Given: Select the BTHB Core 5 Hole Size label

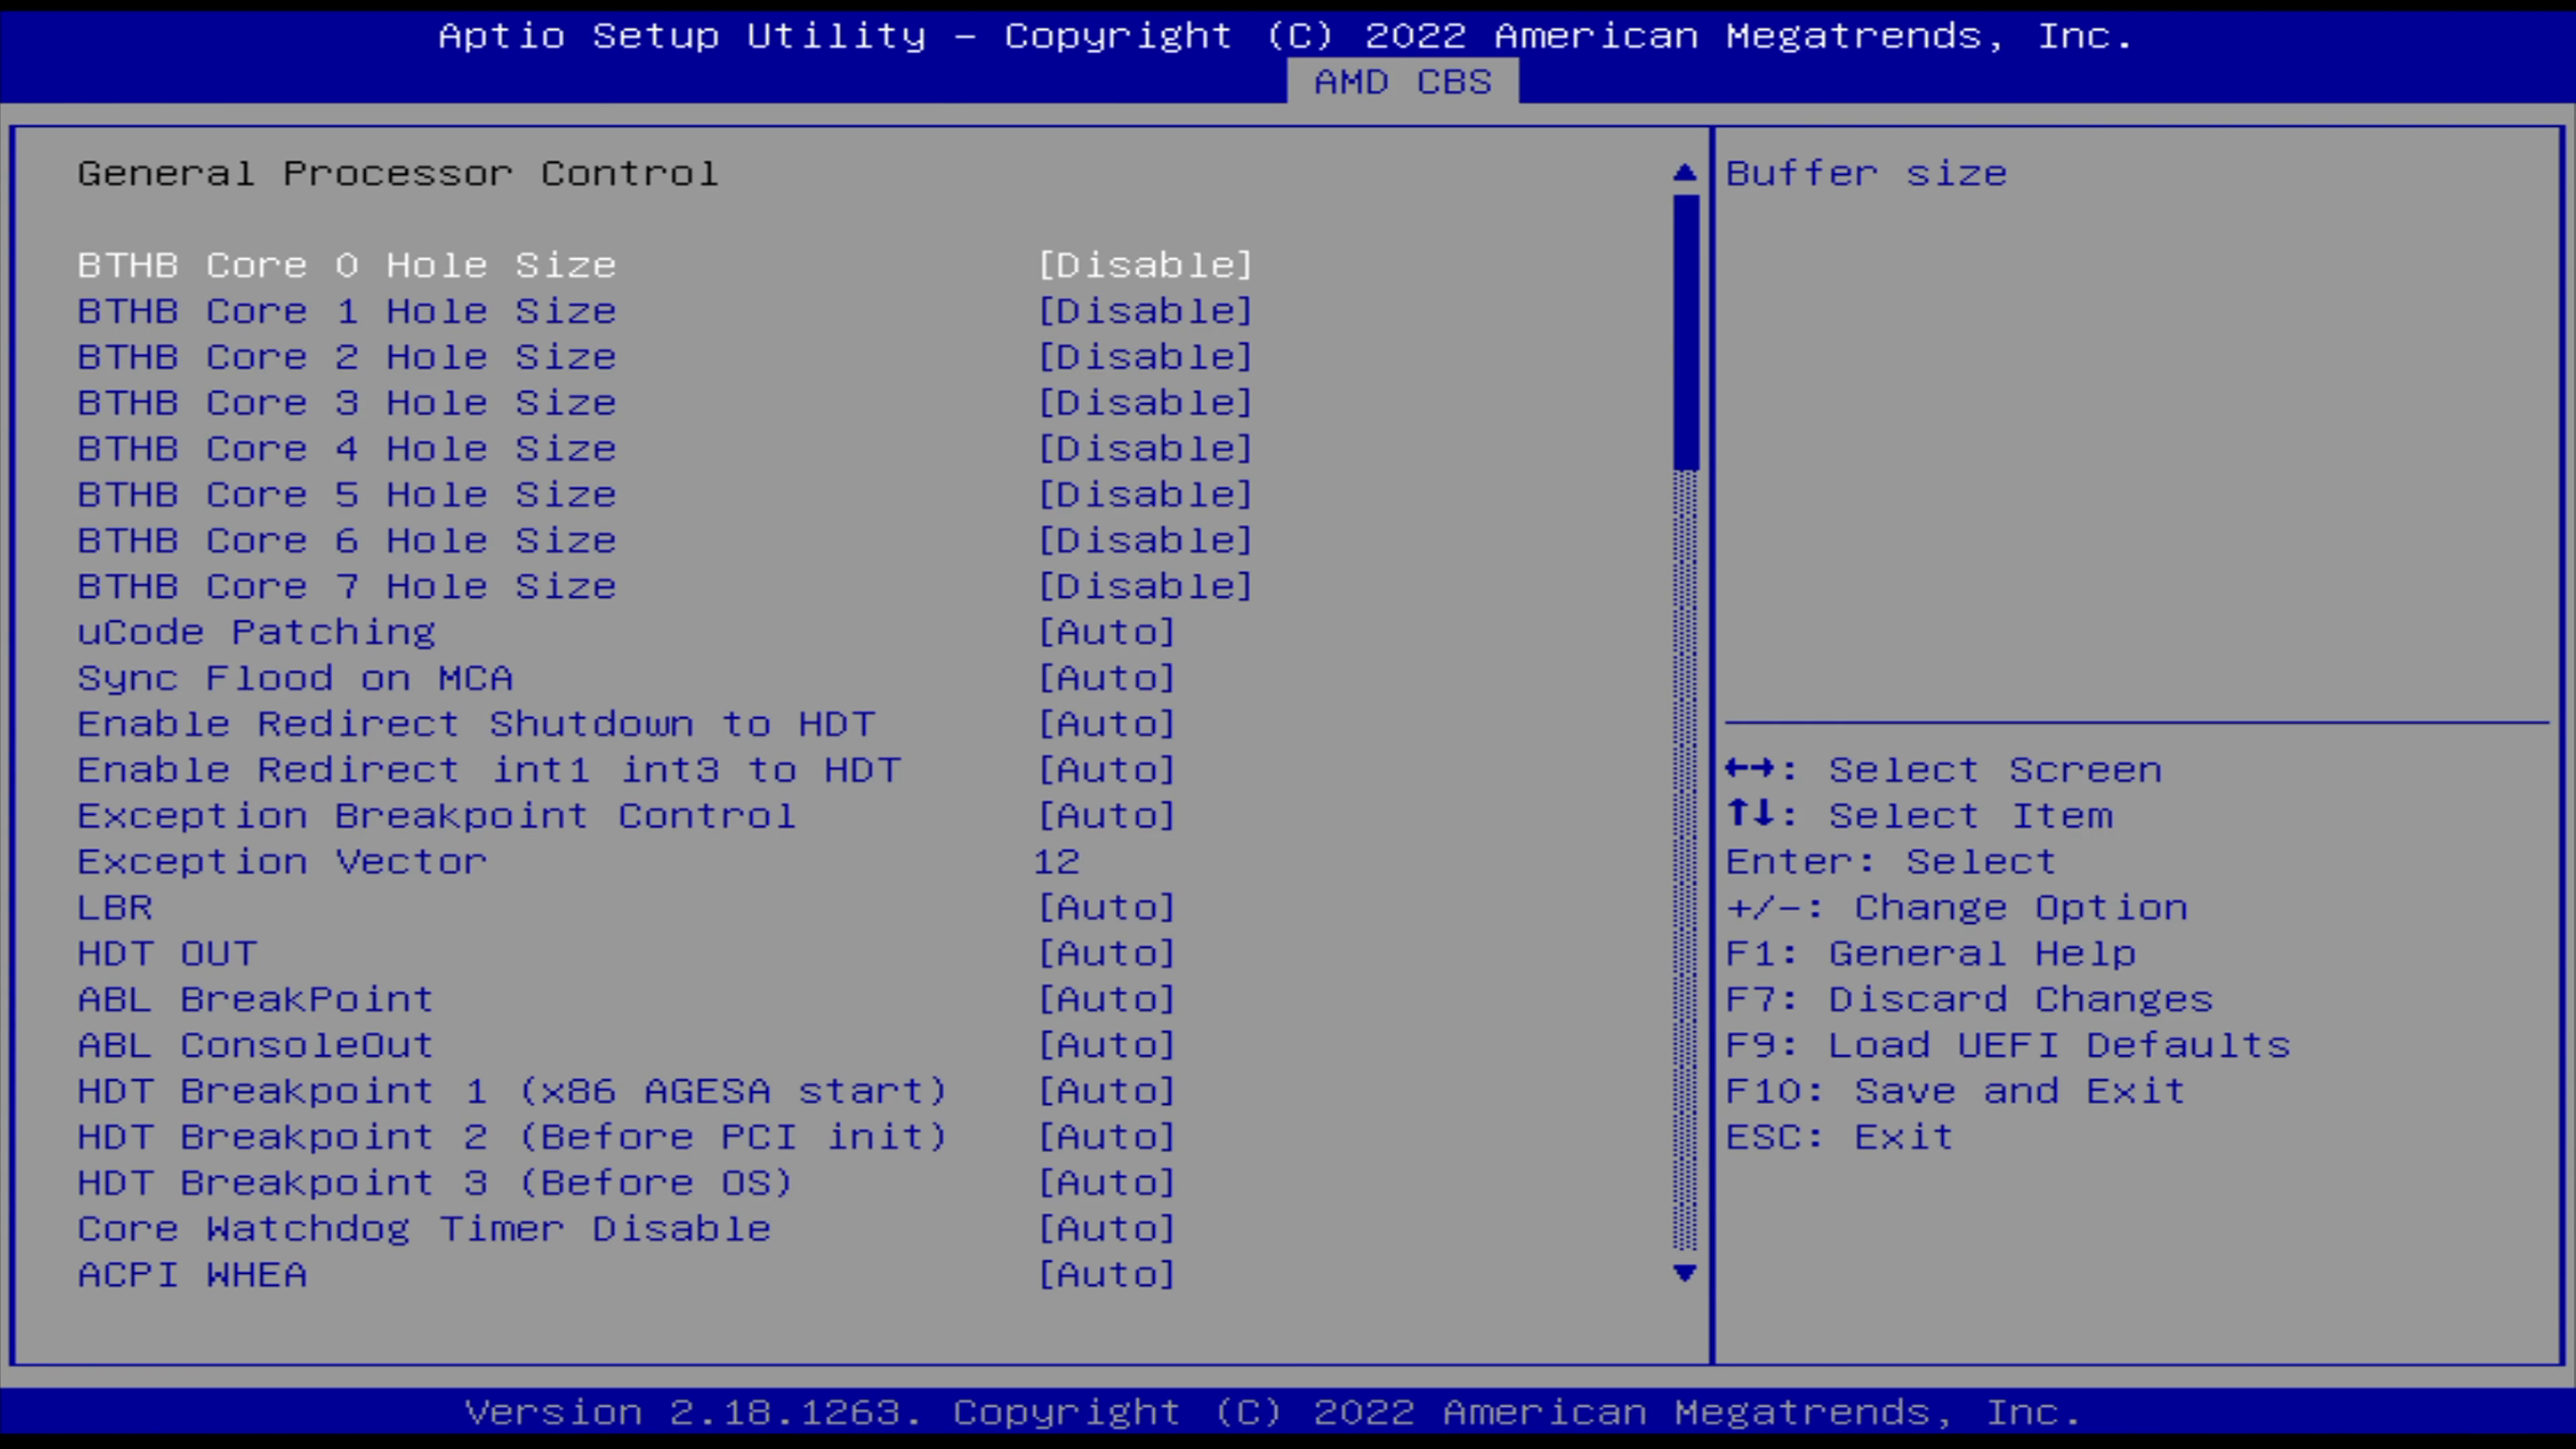Looking at the screenshot, I should tap(347, 495).
